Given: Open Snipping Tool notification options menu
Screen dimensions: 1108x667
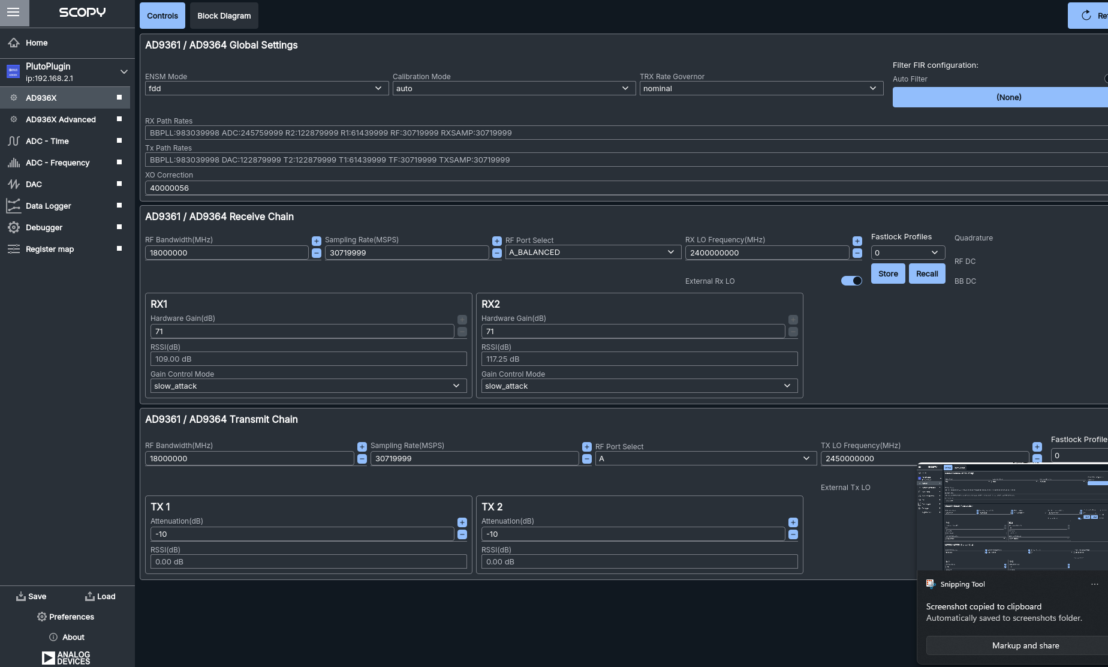Looking at the screenshot, I should pyautogui.click(x=1095, y=584).
